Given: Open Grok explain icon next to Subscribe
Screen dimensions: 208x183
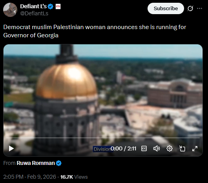Looking at the screenshot, I should click(x=190, y=9).
